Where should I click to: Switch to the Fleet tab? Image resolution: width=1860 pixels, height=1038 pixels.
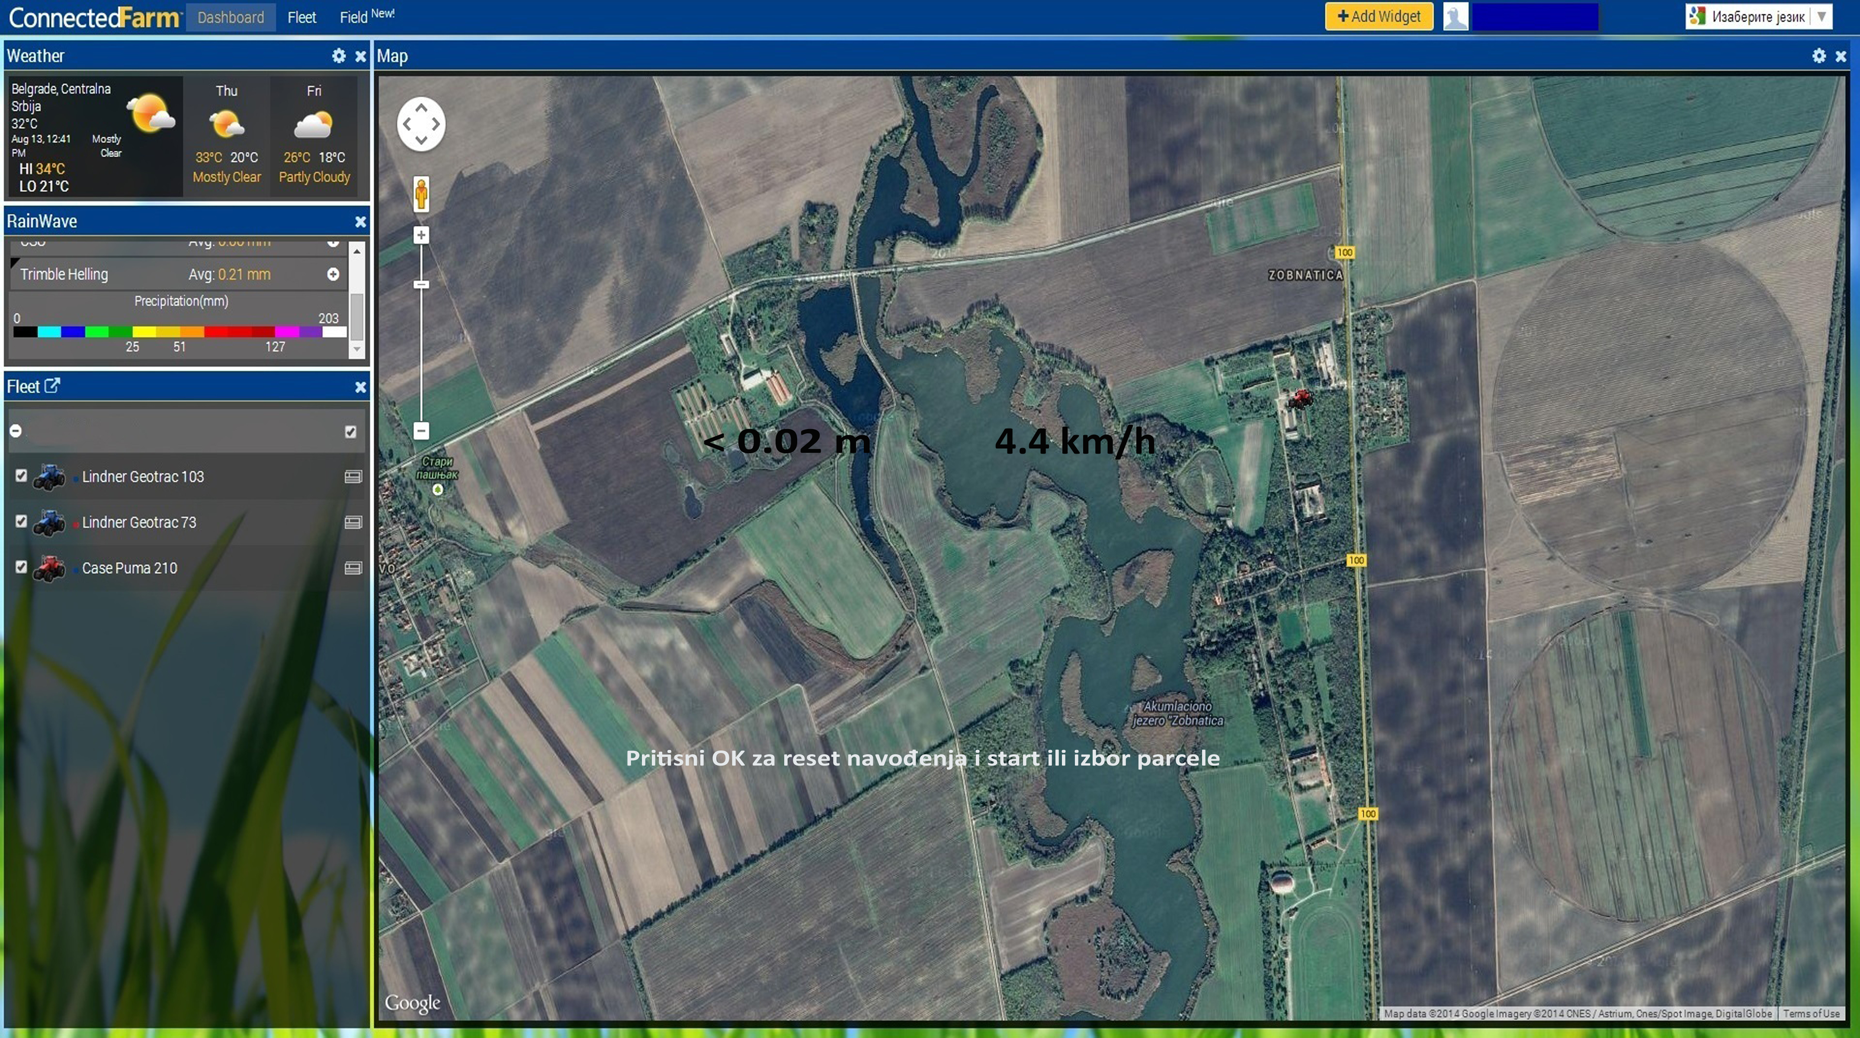click(x=302, y=17)
